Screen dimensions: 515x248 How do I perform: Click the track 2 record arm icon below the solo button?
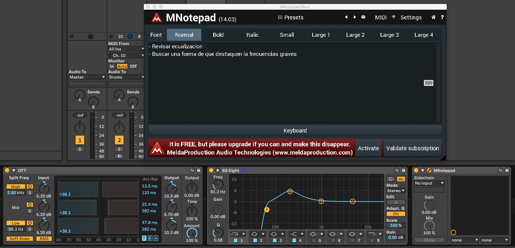(119, 156)
